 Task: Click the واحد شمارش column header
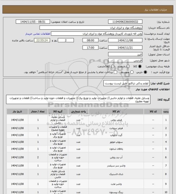tap(78, 111)
